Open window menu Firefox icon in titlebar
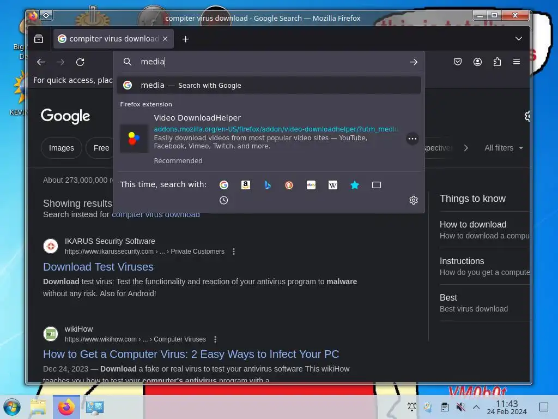 [x=33, y=16]
